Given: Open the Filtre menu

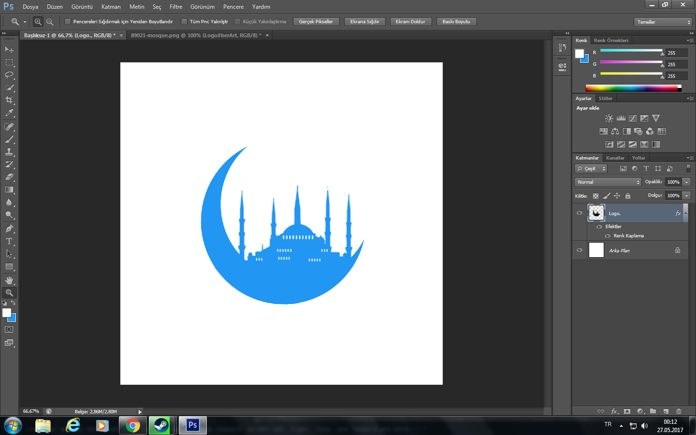Looking at the screenshot, I should coord(176,7).
